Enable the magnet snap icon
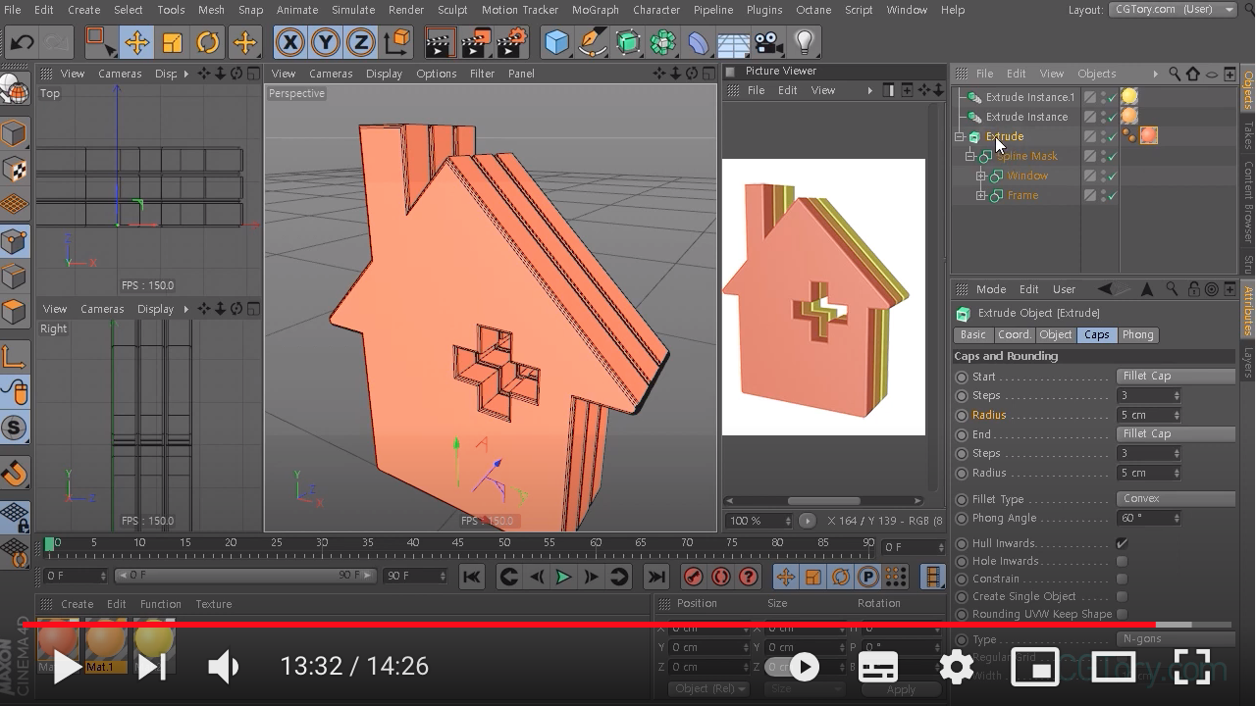This screenshot has width=1256, height=706. point(14,473)
